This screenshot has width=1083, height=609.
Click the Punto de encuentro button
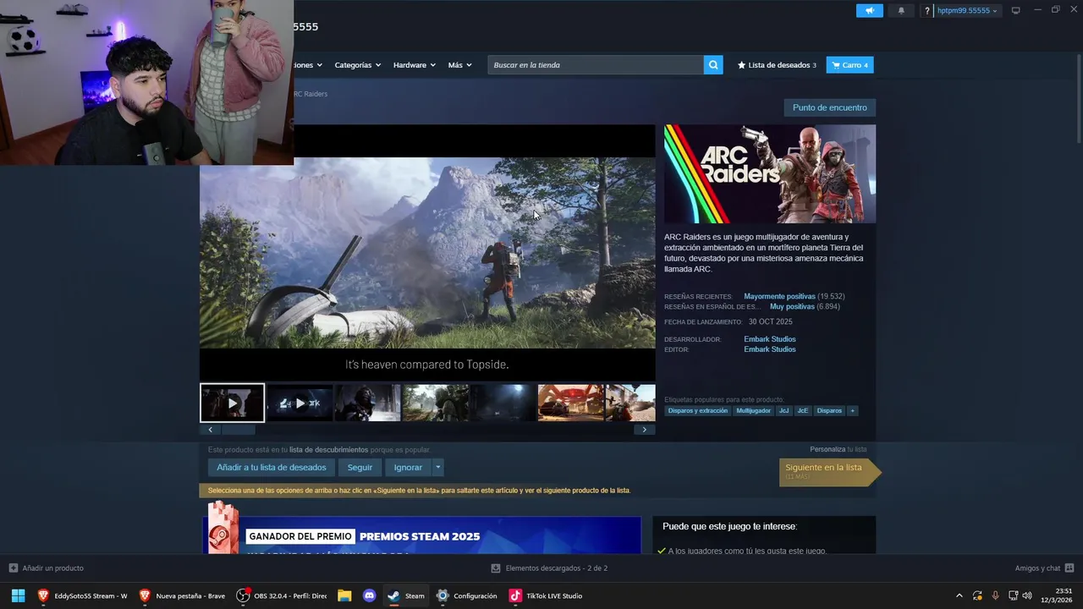pos(829,107)
